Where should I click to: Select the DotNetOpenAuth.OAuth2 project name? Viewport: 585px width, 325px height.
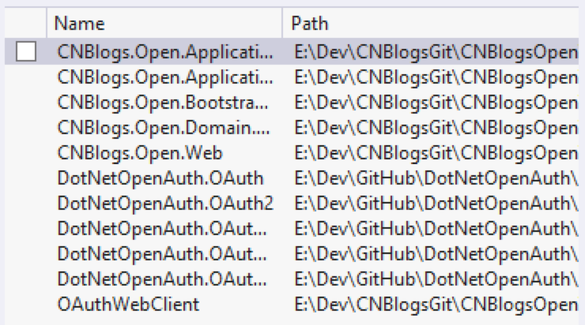pos(165,204)
